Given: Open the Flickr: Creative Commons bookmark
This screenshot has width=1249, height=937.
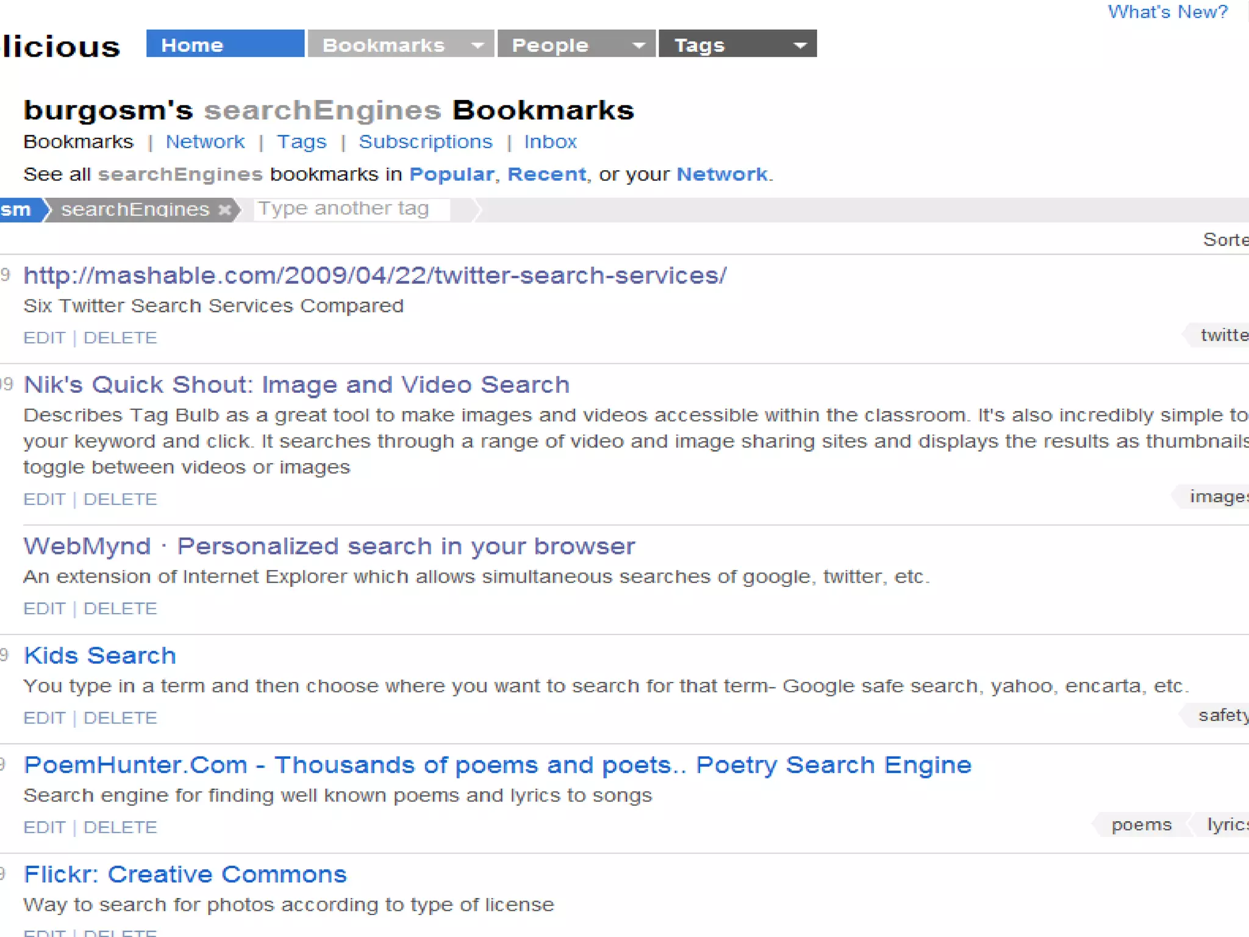Looking at the screenshot, I should click(x=185, y=875).
